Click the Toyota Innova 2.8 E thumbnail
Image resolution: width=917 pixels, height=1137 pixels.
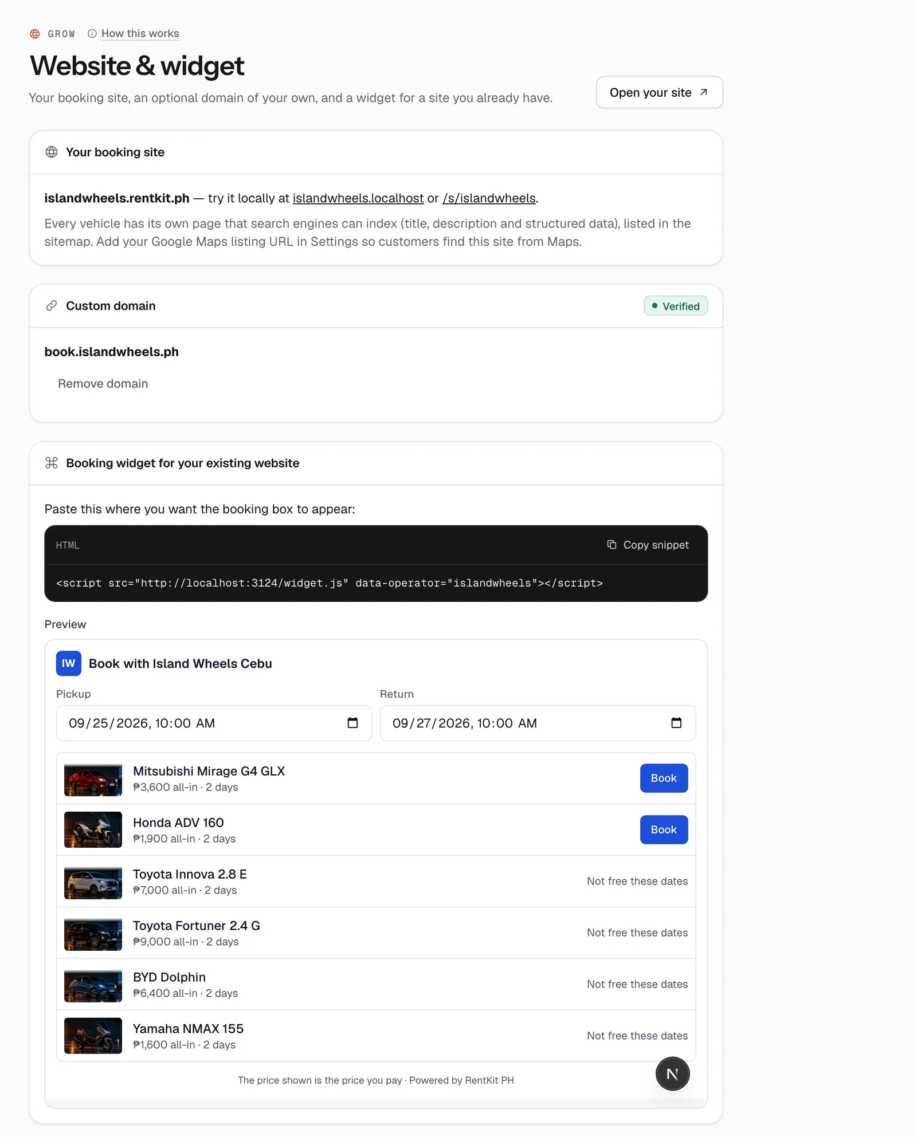[x=93, y=882]
